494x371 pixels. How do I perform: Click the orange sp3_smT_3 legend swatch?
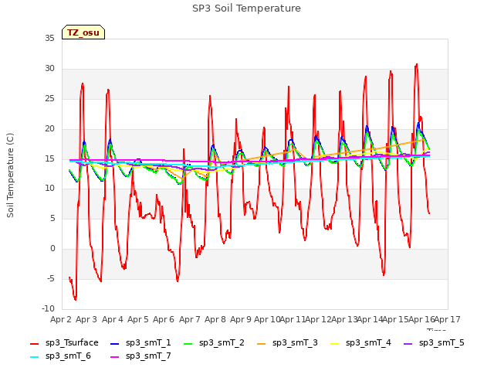262,343
